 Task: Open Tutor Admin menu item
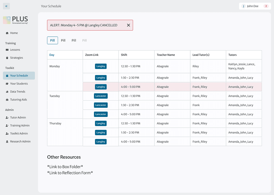click(18, 118)
